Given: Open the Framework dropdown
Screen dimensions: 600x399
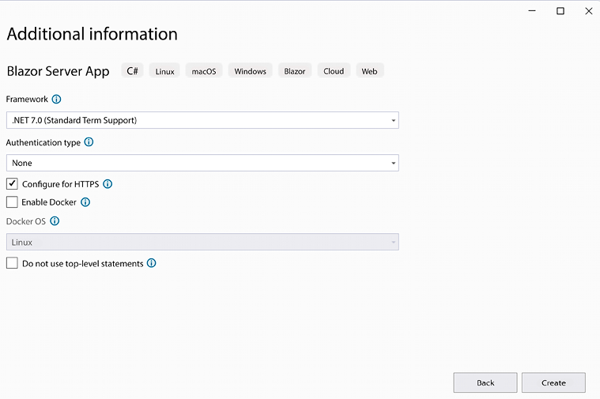Looking at the screenshot, I should click(202, 120).
